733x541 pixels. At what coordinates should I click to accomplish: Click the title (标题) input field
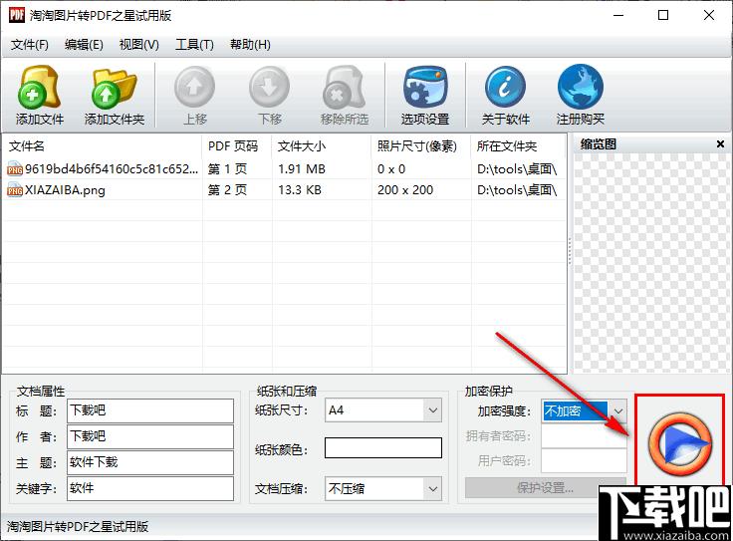[150, 411]
